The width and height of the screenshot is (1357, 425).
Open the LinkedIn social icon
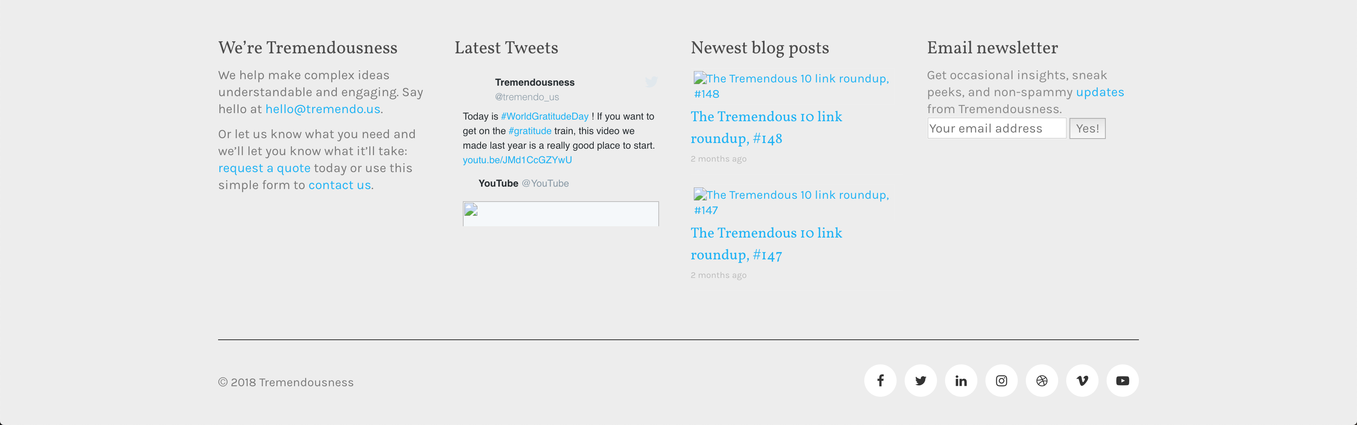click(x=961, y=381)
